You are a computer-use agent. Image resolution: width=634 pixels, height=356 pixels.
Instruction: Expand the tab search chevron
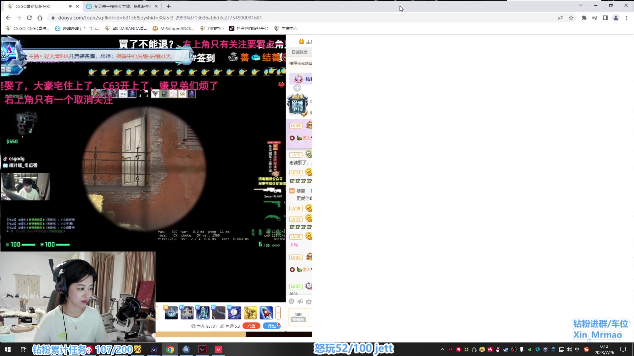coord(581,5)
